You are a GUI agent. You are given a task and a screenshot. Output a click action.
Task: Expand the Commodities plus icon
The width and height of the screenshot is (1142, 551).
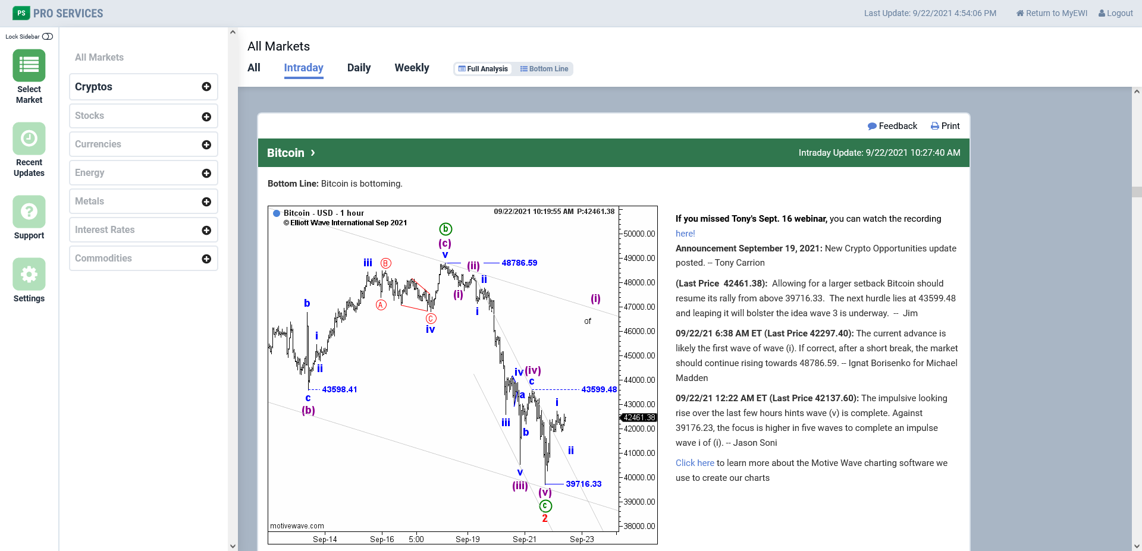[206, 259]
